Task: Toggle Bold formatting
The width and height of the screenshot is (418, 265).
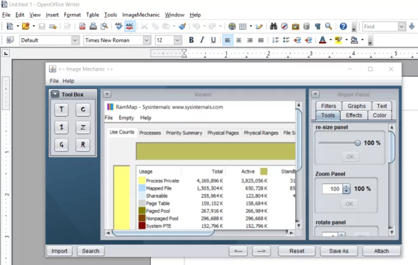Action: click(191, 40)
